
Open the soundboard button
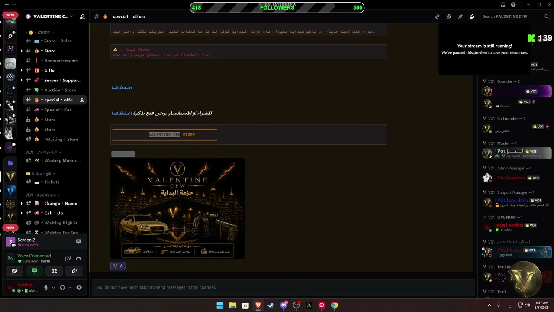click(74, 271)
